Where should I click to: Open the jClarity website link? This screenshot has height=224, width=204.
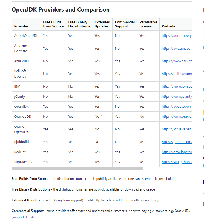[177, 97]
